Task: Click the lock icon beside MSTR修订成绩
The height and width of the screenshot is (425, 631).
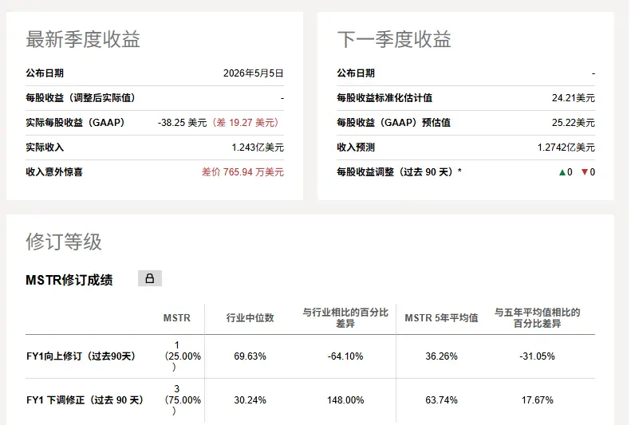Action: (150, 278)
